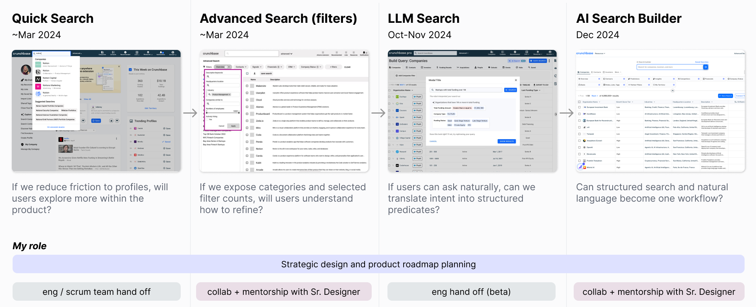The image size is (756, 307).
Task: Open the Company Status filter dropdown
Action: 311,67
